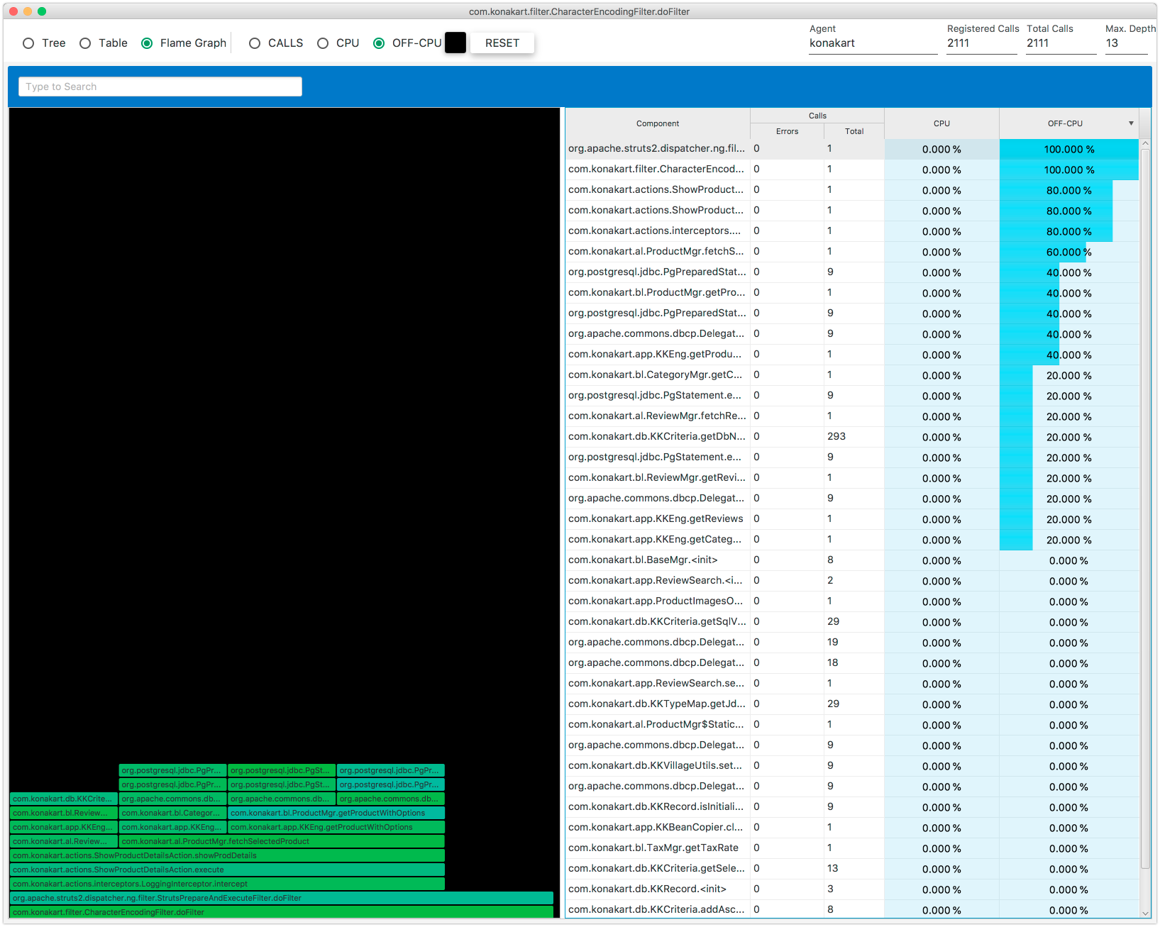This screenshot has width=1160, height=927.
Task: Select the CharacterEncodingFilter.doFilter flame bar
Action: 282,912
